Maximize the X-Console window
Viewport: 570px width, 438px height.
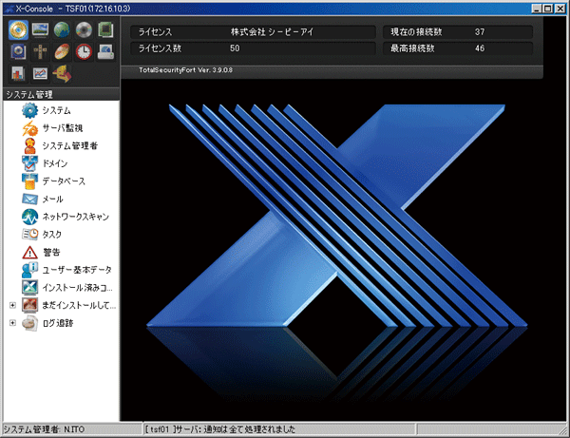coord(547,9)
